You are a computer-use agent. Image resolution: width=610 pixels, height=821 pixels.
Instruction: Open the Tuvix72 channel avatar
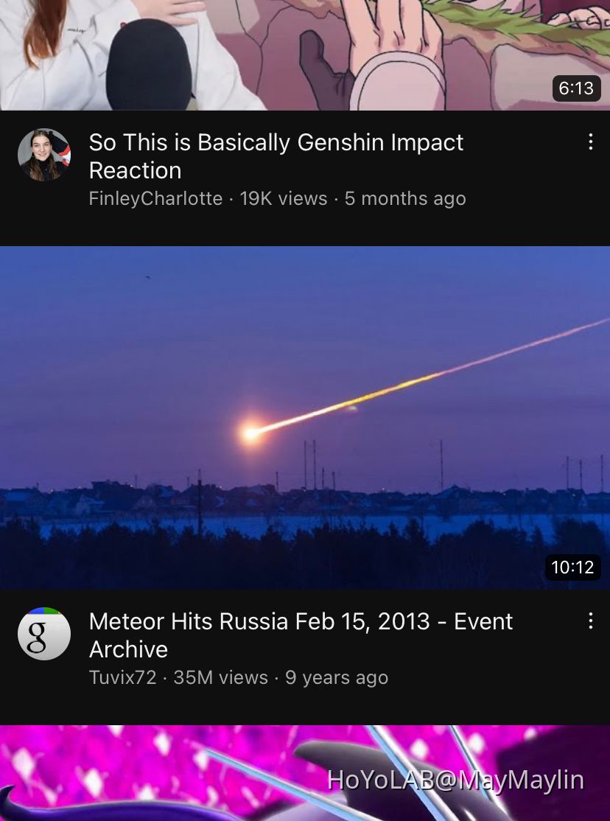[x=44, y=633]
